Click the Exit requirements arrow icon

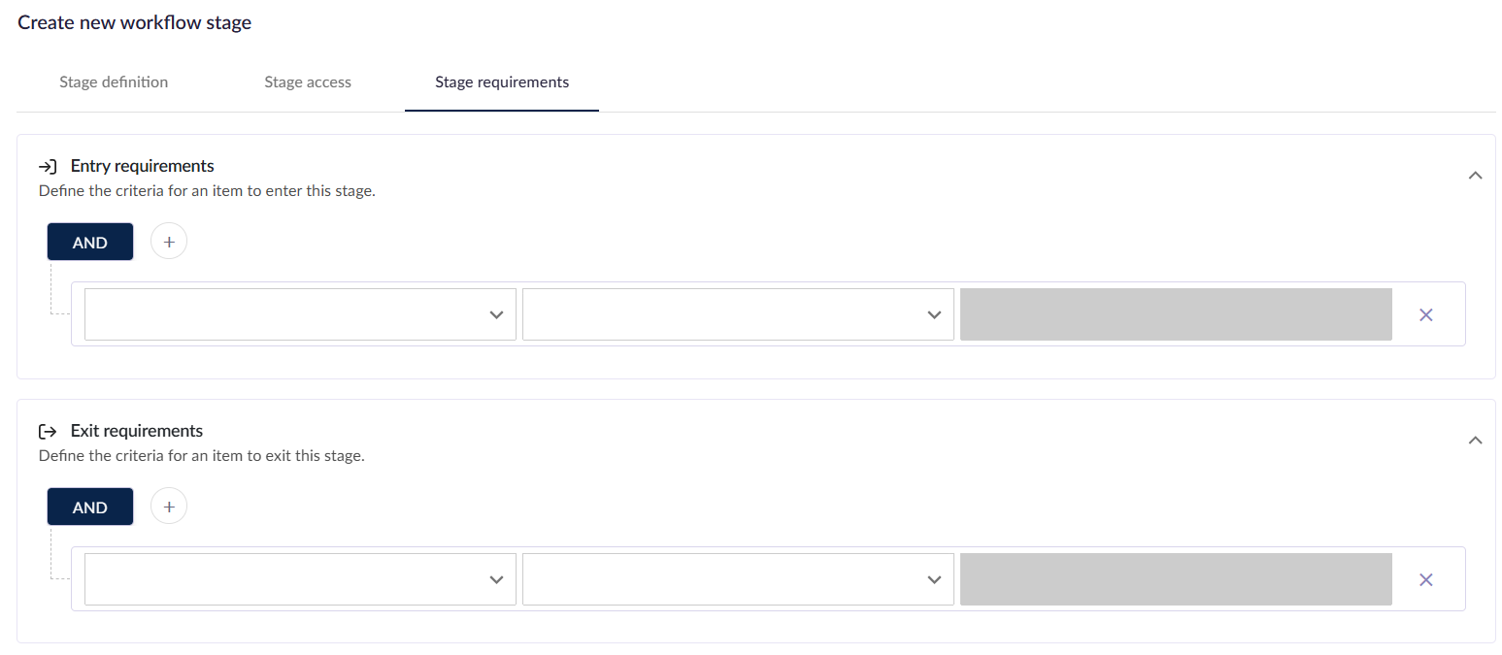[48, 430]
